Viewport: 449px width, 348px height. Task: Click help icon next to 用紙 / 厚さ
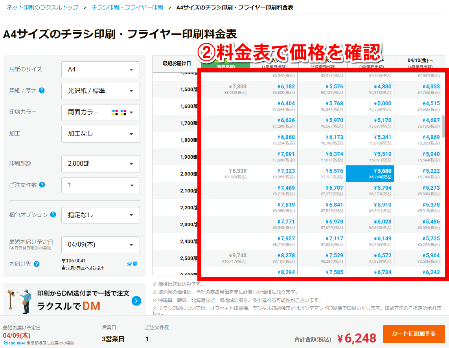42,91
